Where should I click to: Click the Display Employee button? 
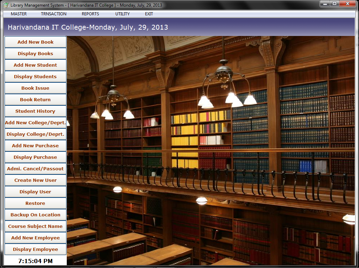35,250
